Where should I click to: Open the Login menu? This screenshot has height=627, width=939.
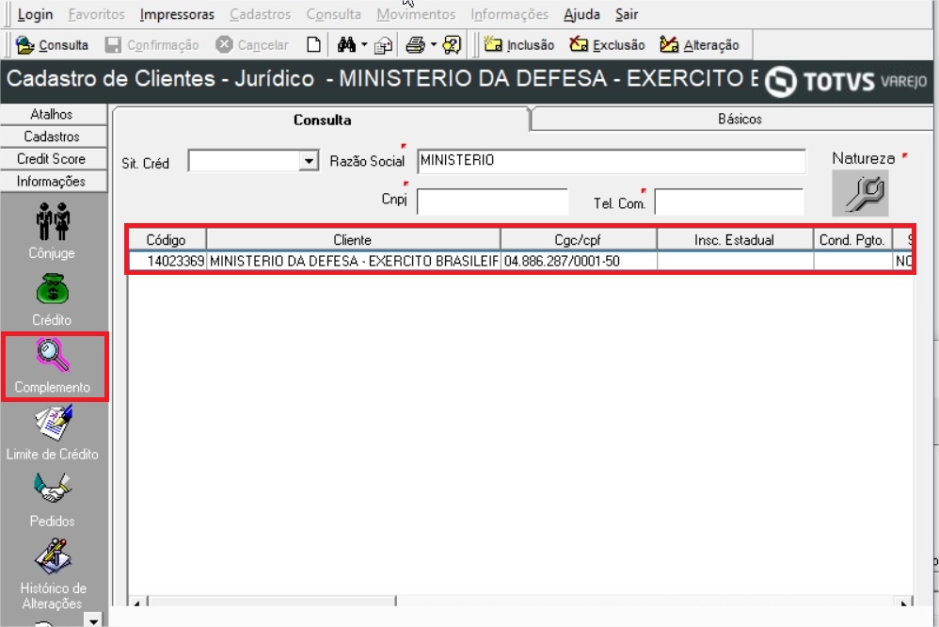click(35, 14)
